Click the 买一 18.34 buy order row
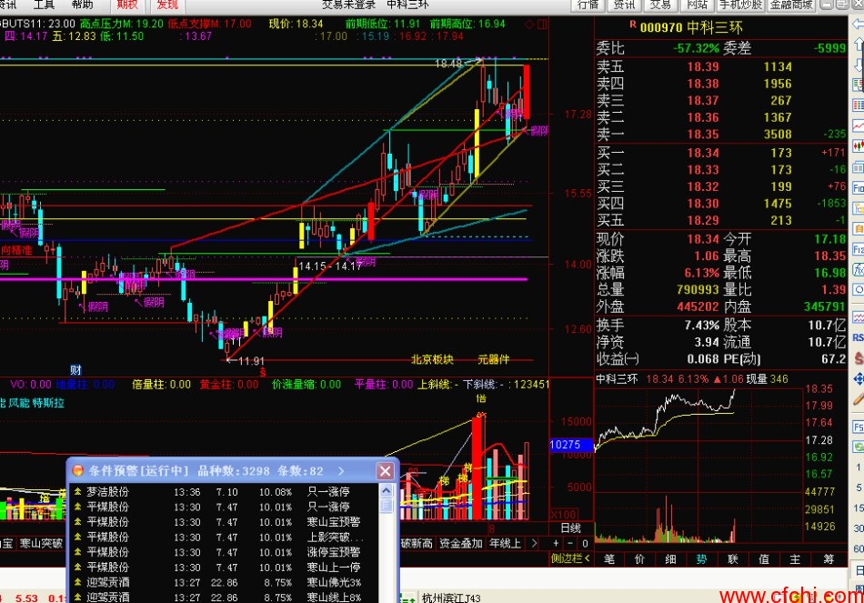This screenshot has width=864, height=603. coord(720,153)
